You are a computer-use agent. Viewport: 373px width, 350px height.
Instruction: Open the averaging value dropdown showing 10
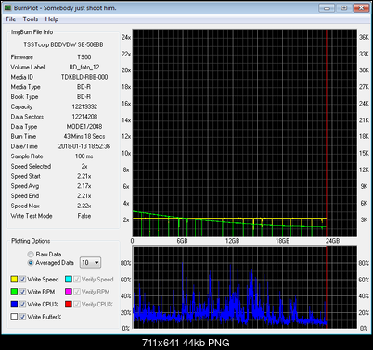(x=90, y=263)
